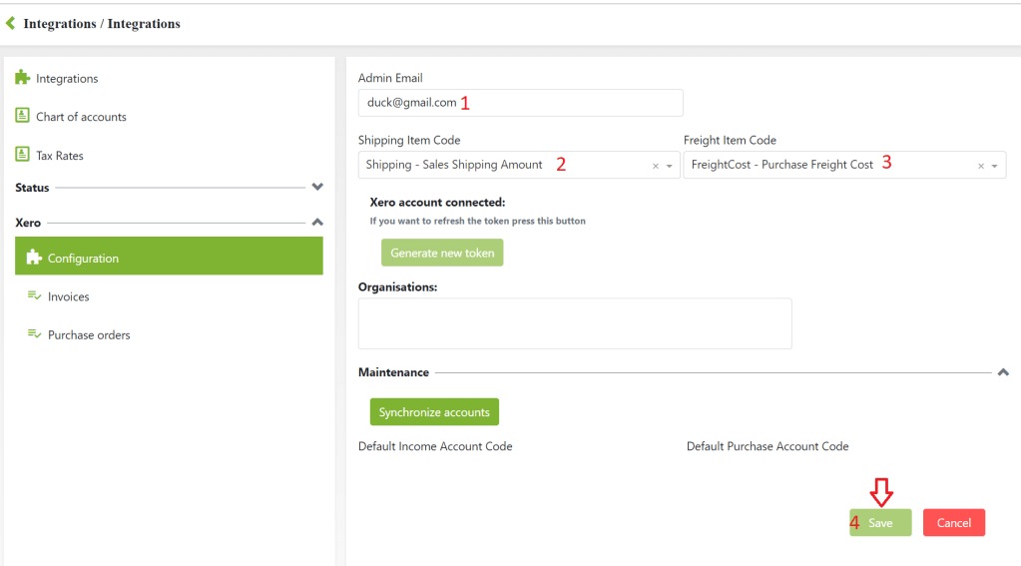
Task: Collapse the Maintenance section
Action: [1002, 372]
